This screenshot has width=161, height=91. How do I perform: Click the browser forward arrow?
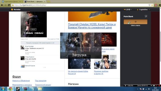6,5
